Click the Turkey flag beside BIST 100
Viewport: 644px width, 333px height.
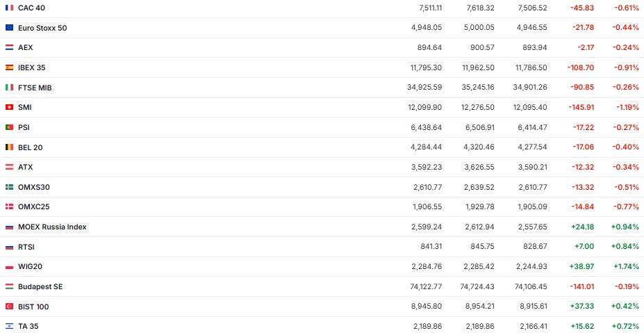coord(9,307)
